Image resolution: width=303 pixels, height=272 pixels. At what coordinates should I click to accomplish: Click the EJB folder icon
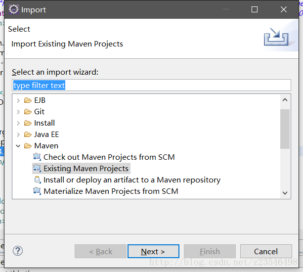coord(28,100)
